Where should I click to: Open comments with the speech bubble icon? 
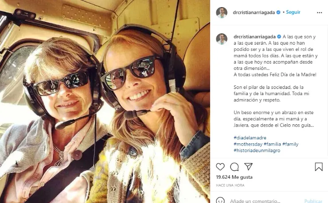click(234, 167)
